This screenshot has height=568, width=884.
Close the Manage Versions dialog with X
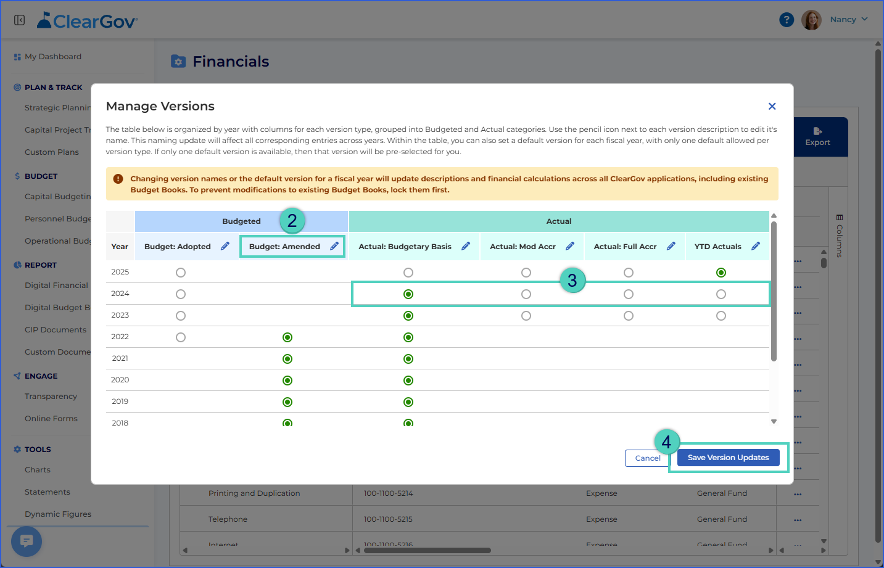pyautogui.click(x=772, y=107)
